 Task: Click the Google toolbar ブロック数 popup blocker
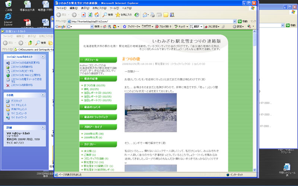point(163,26)
